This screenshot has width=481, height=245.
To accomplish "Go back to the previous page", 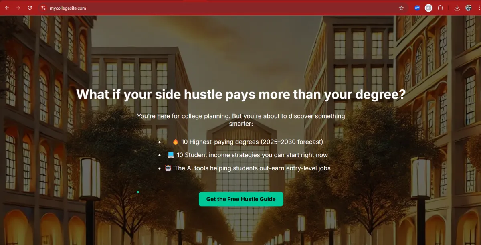I will (7, 8).
